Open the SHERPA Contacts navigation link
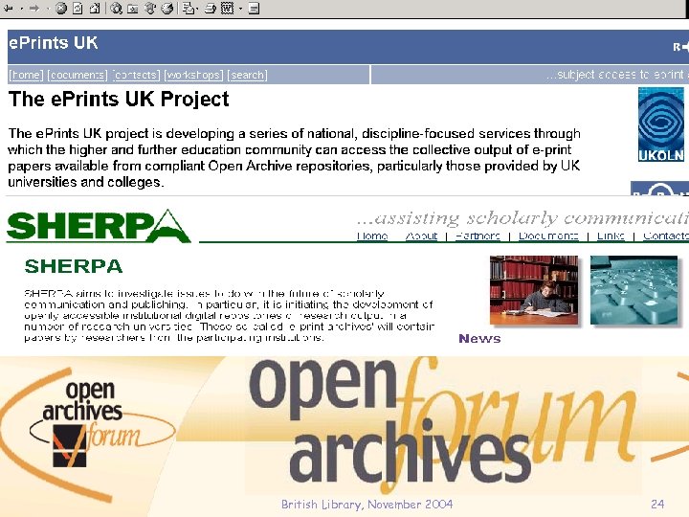 [x=666, y=236]
